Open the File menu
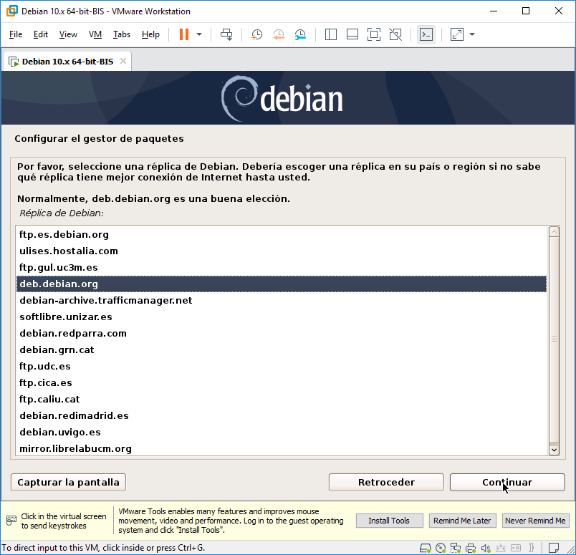Screen dimensions: 576x555 16,34
